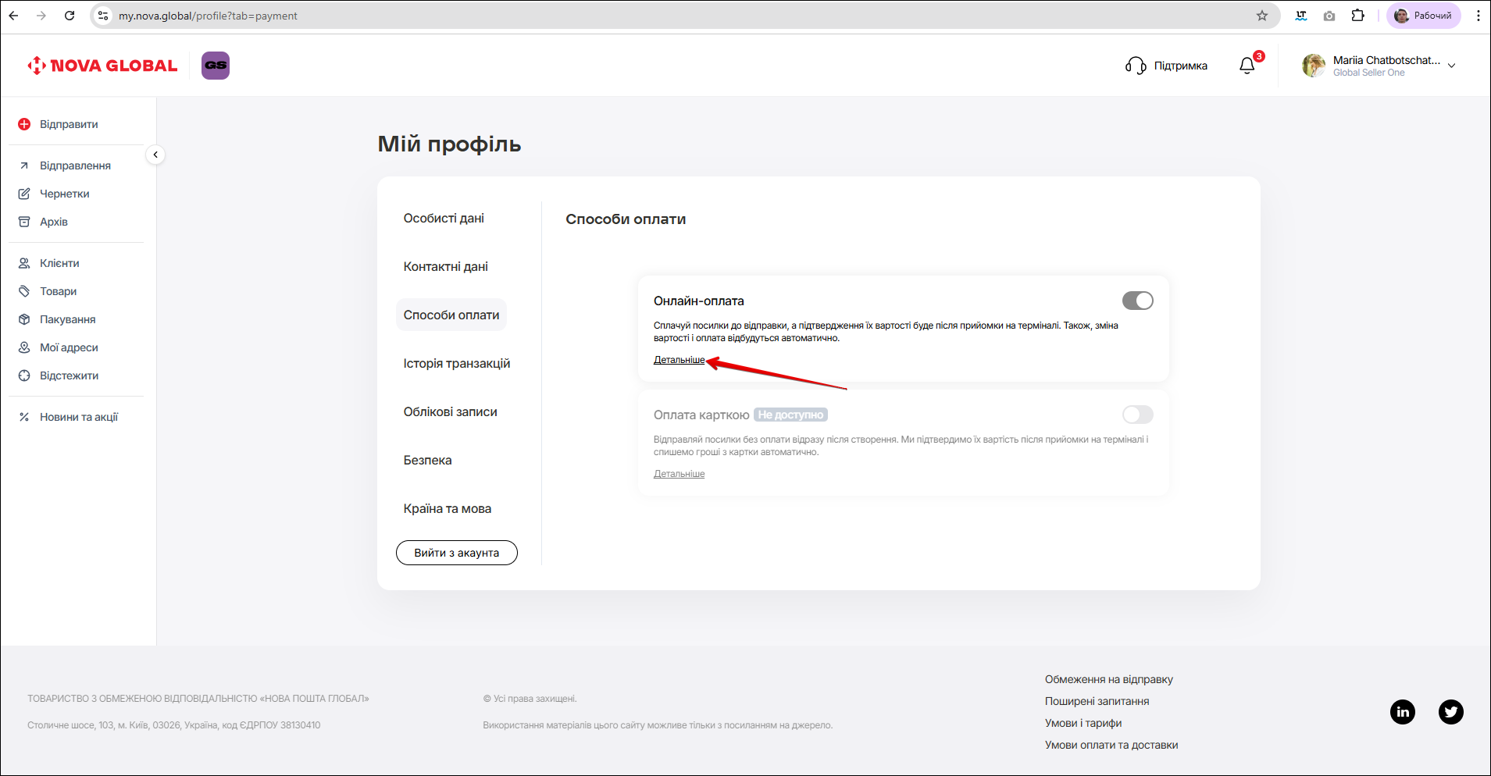The image size is (1491, 776).
Task: Go back with browser back arrow
Action: [13, 16]
